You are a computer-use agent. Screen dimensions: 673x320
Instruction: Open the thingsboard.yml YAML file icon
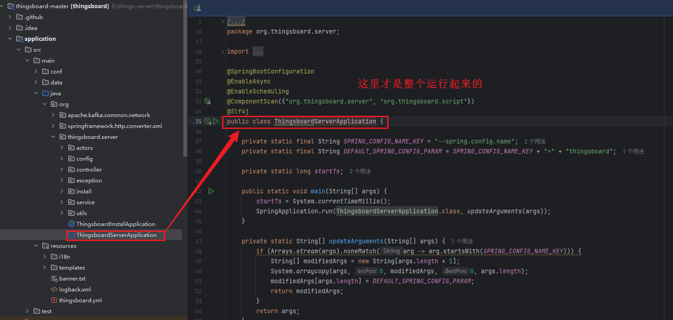55,300
